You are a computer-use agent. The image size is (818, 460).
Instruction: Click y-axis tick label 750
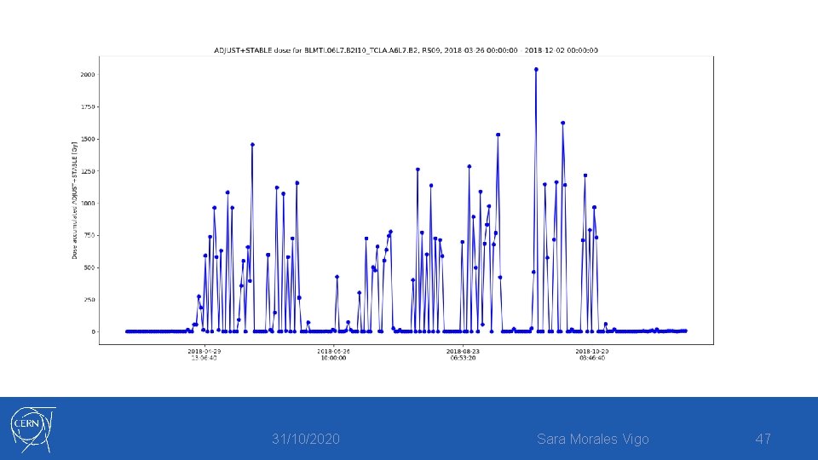coord(89,235)
